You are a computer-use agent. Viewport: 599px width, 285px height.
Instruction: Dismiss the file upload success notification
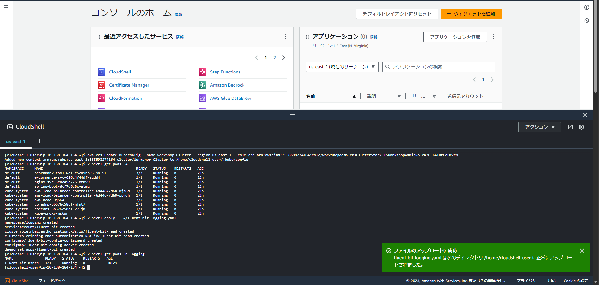click(x=582, y=251)
